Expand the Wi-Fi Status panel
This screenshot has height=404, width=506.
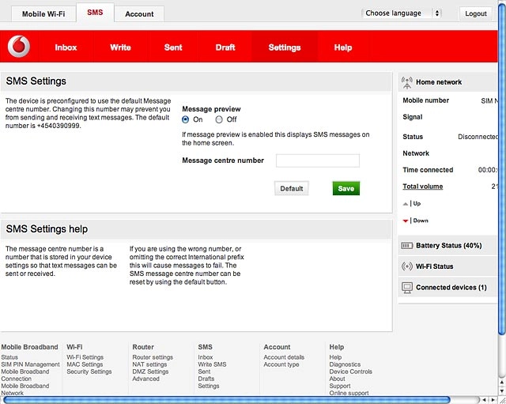coord(447,266)
